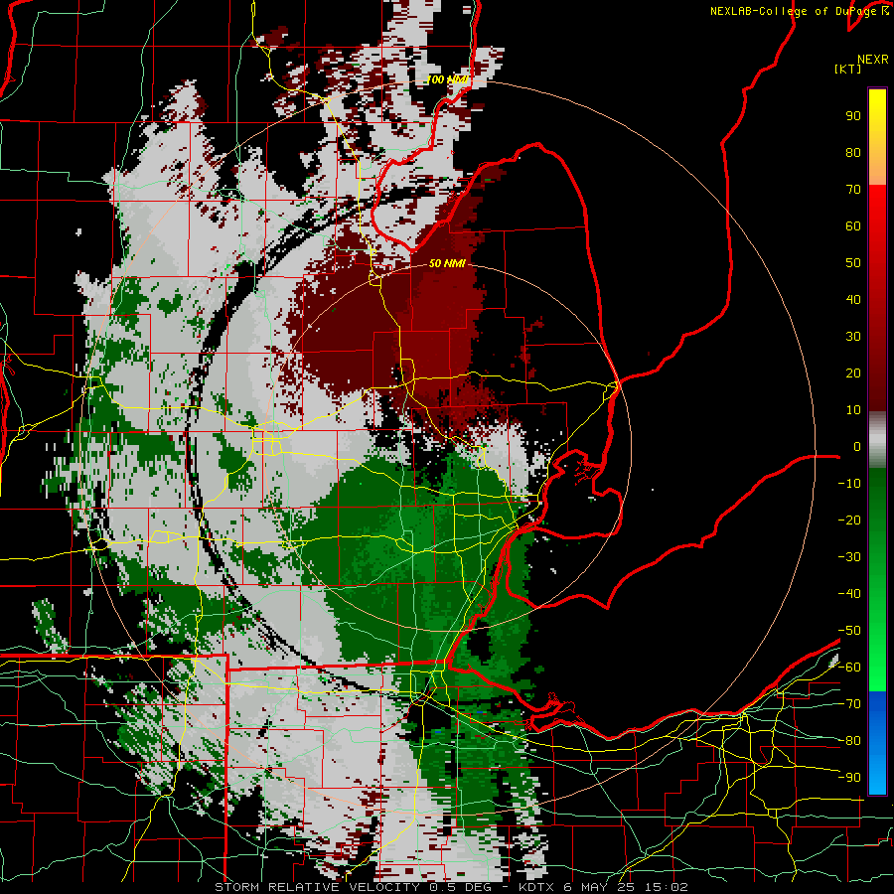Click the 50 NMI range ring label
The width and height of the screenshot is (894, 894).
(x=447, y=263)
